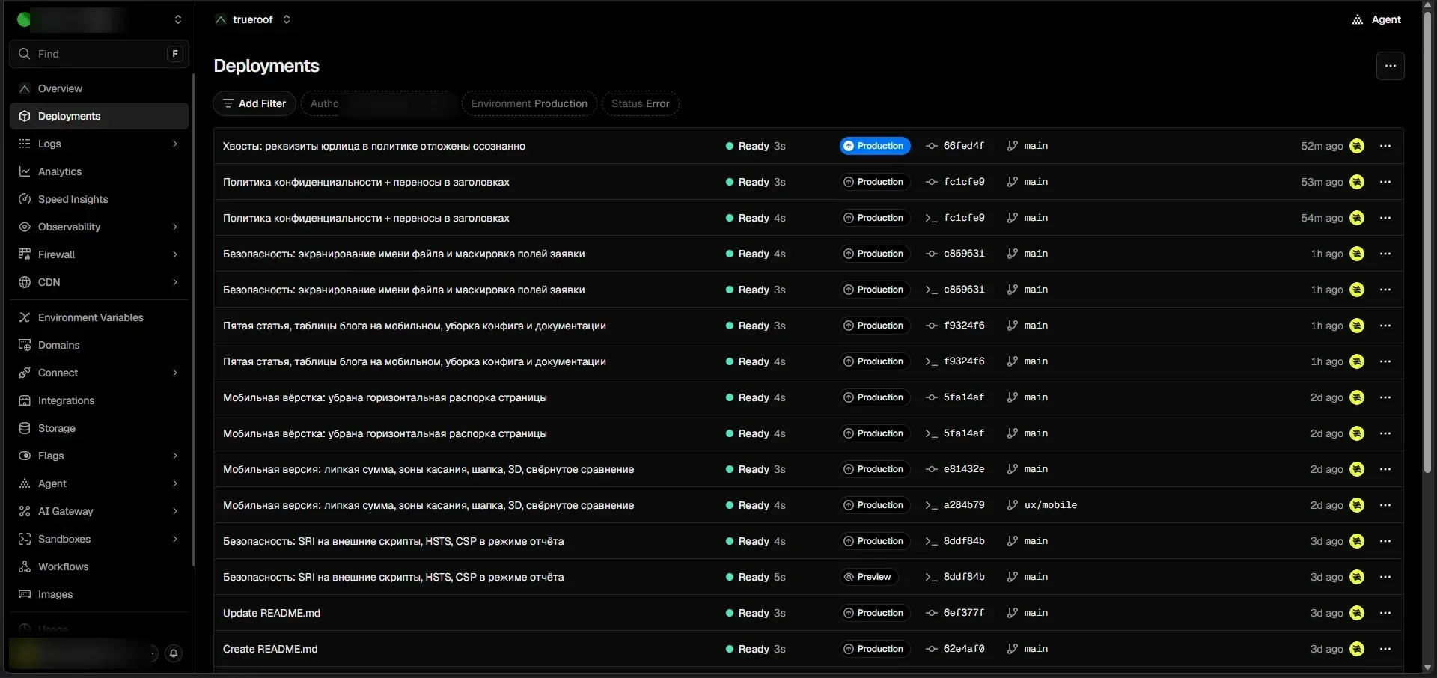Focus the Find search field

pyautogui.click(x=99, y=54)
